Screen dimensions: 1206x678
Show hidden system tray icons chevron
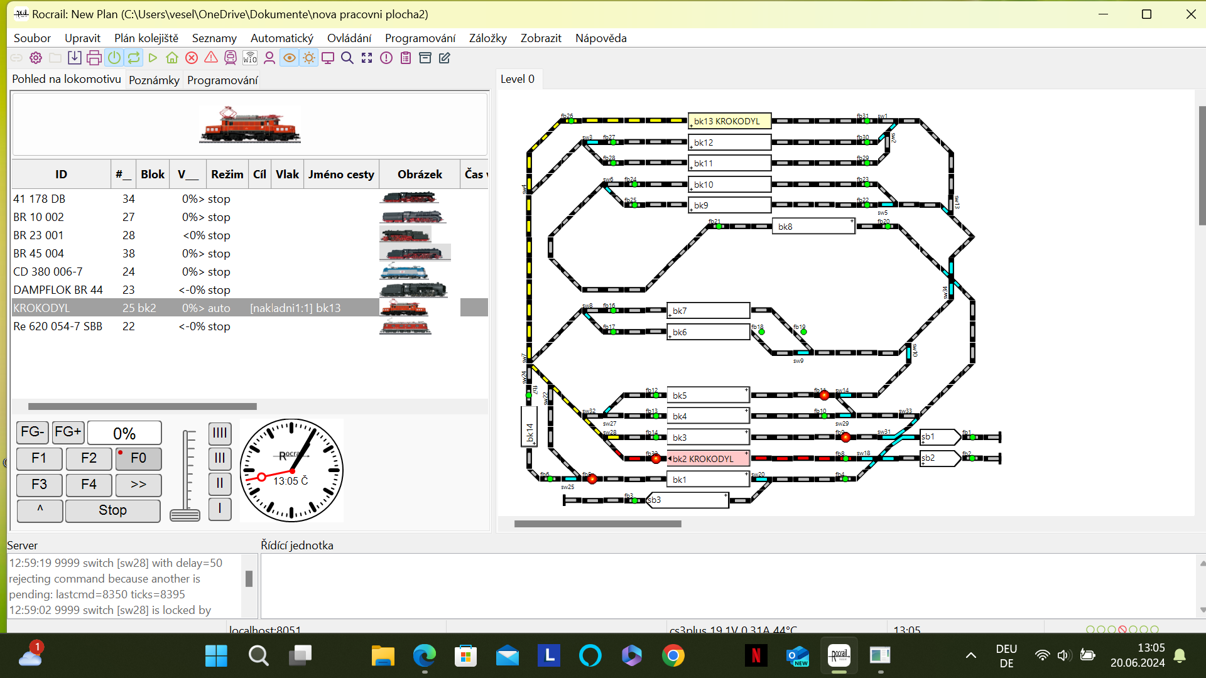point(970,655)
